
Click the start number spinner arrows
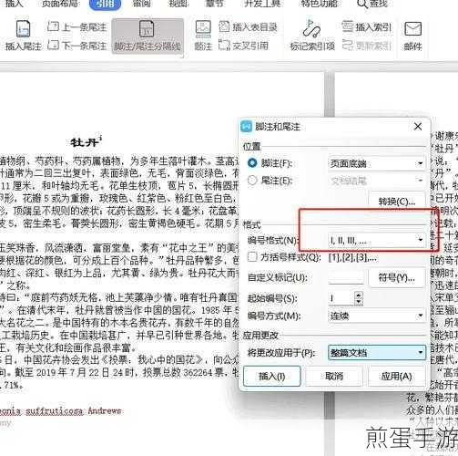359,298
